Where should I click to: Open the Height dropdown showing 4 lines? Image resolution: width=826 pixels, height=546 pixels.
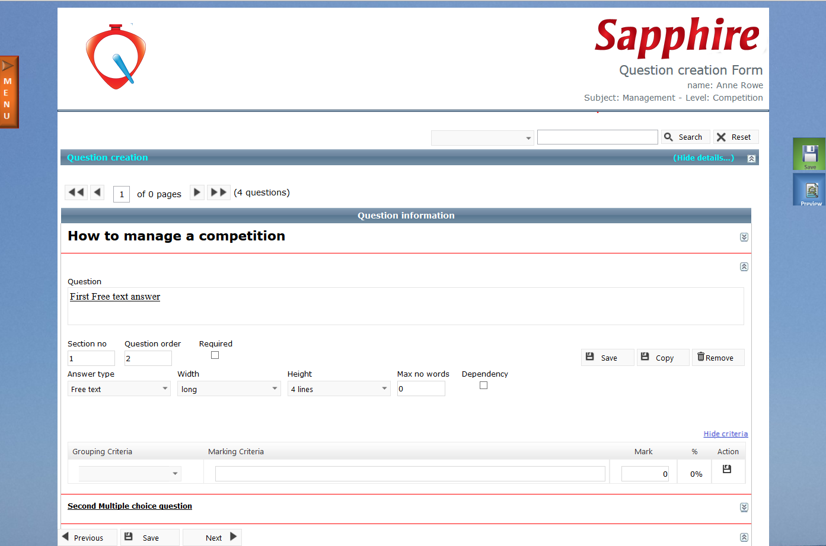tap(338, 389)
